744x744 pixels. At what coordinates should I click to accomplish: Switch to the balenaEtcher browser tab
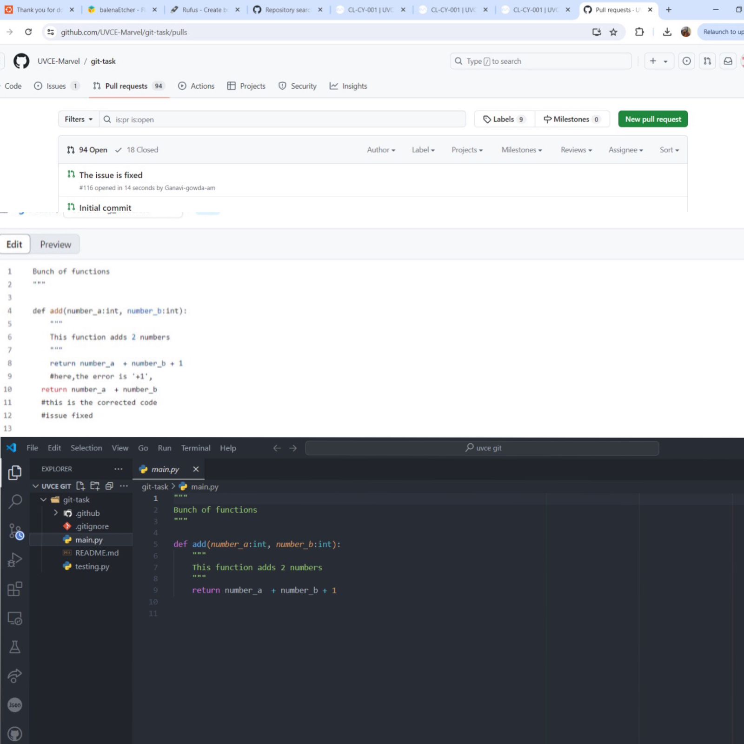tap(122, 9)
